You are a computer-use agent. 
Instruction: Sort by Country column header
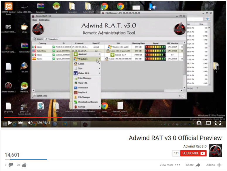coord(42,43)
